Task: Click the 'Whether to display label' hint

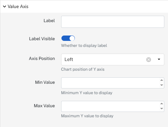Action: (84, 46)
